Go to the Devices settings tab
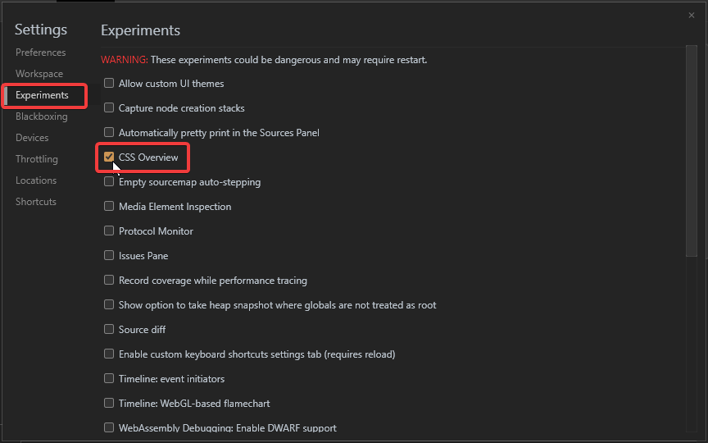 (x=32, y=138)
